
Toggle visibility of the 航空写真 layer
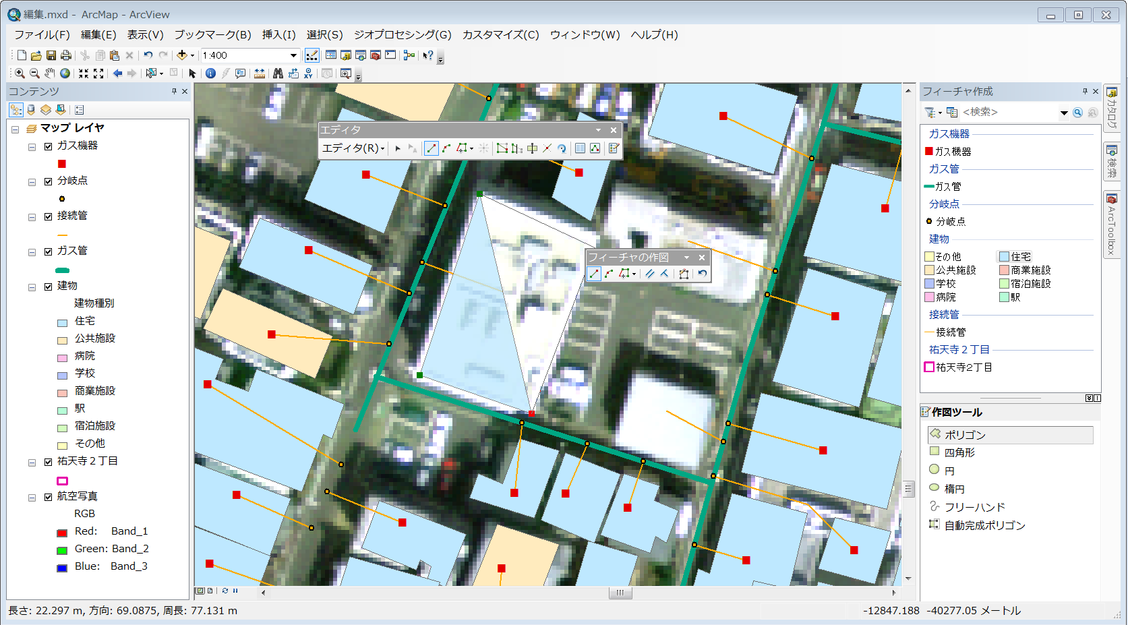click(x=48, y=497)
